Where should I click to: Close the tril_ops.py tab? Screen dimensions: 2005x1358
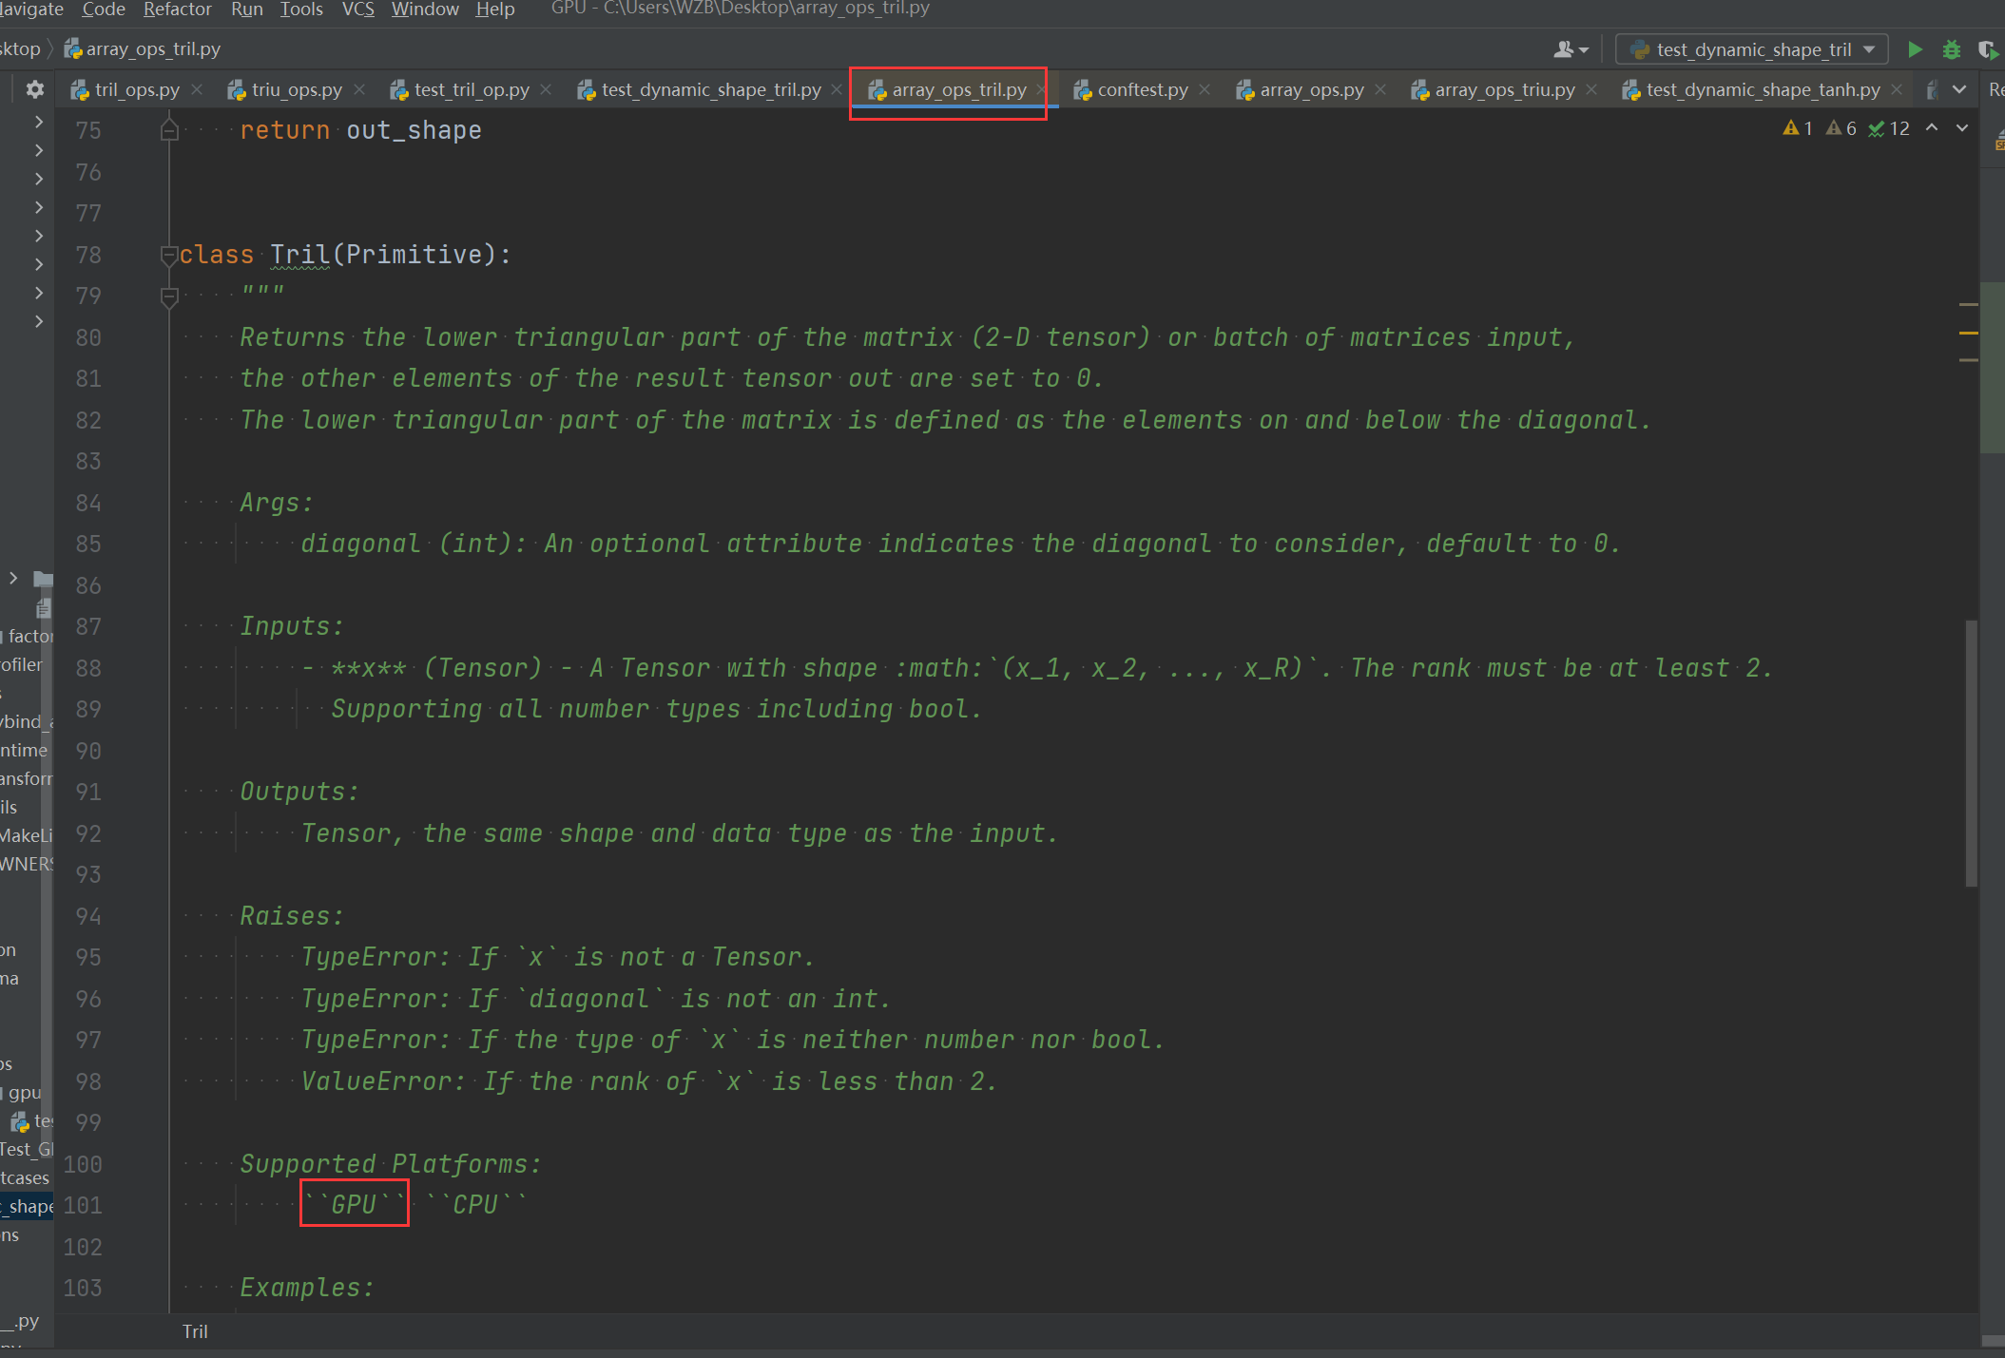(197, 89)
